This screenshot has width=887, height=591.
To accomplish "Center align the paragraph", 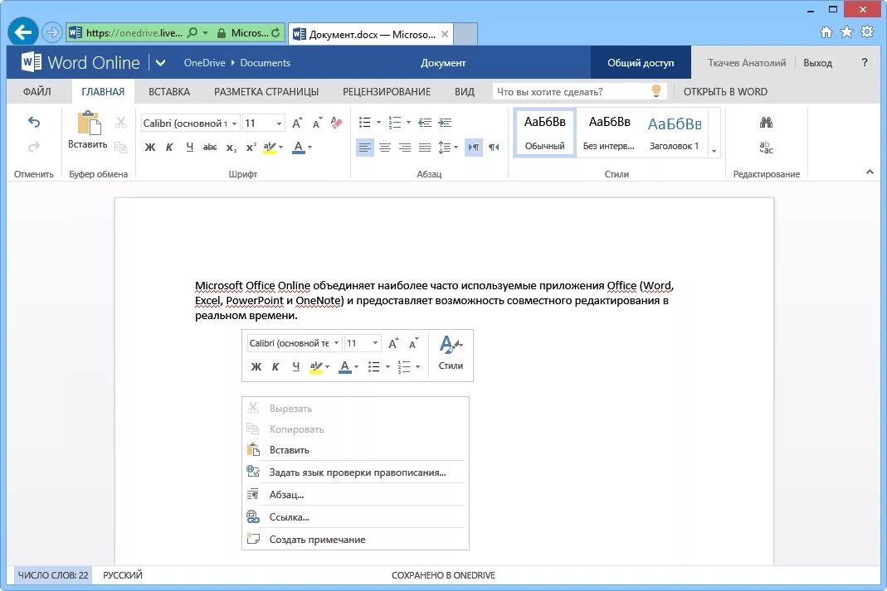I will pos(385,148).
